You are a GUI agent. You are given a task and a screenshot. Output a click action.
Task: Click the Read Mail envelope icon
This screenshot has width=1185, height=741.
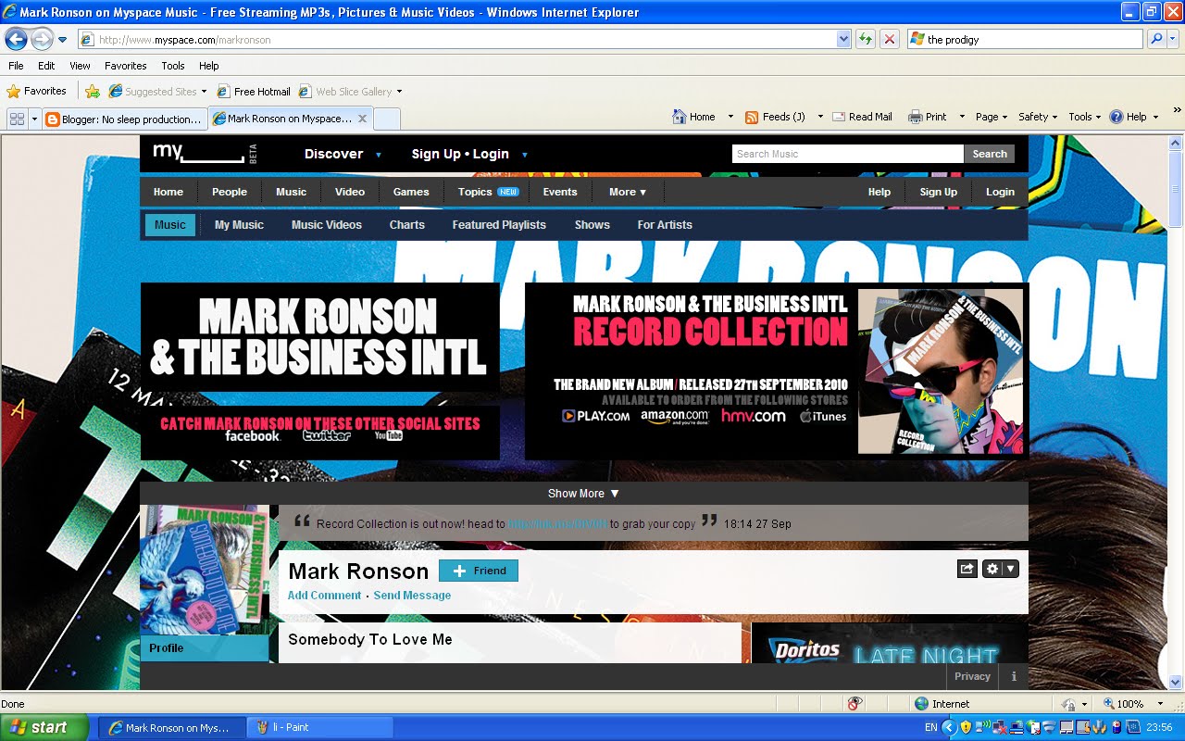(x=839, y=117)
